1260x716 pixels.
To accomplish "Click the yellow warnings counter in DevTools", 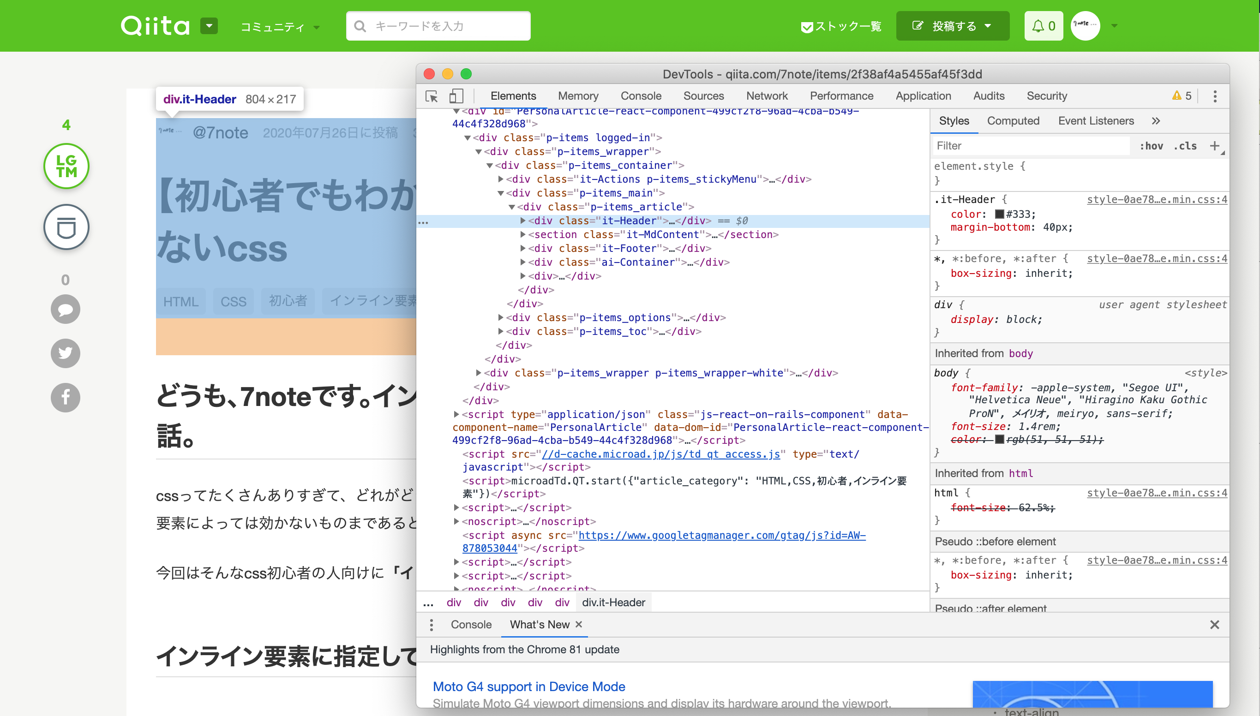I will click(1181, 95).
